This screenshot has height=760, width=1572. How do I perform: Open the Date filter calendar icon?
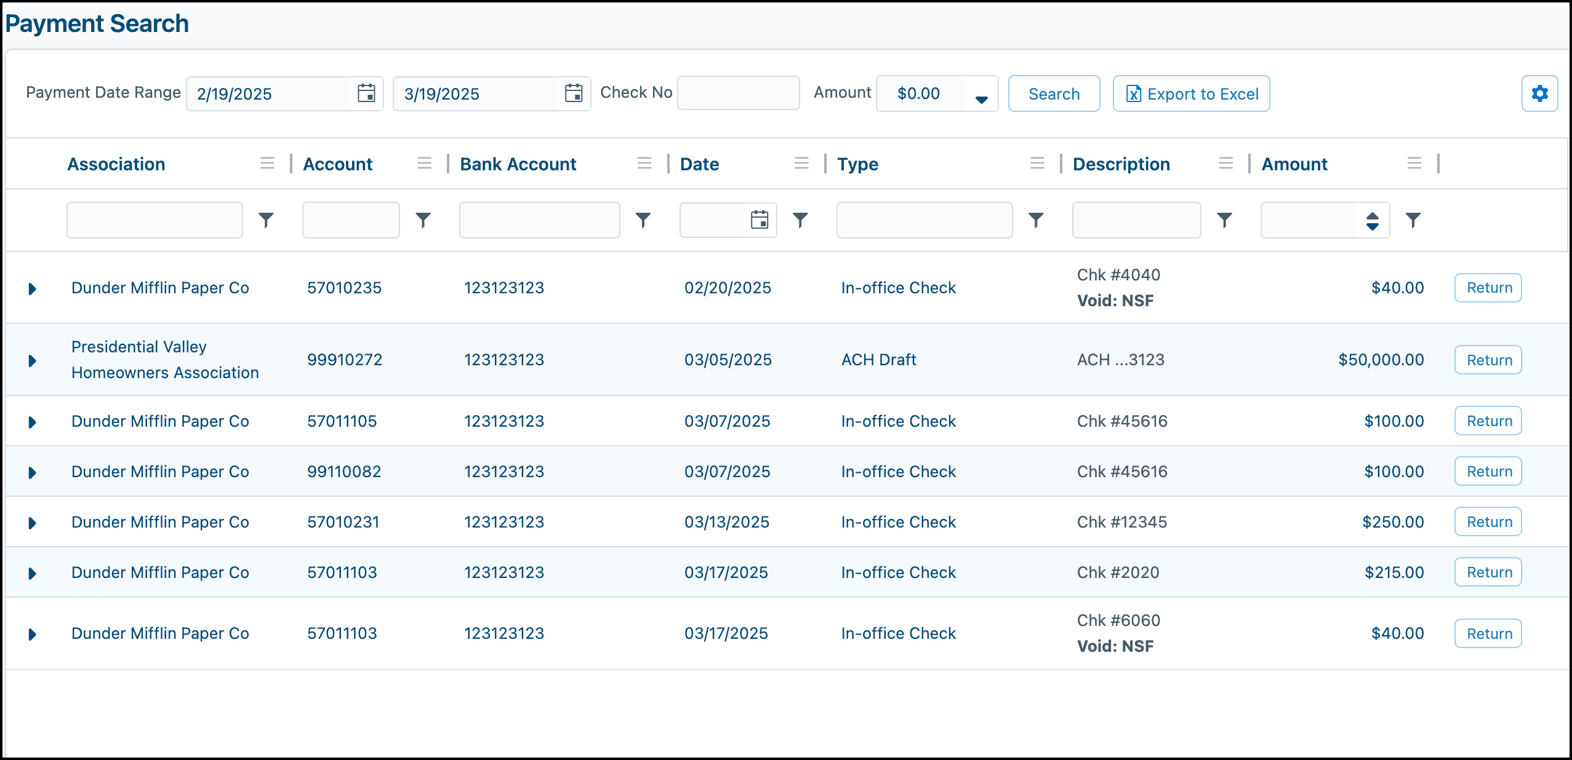point(760,220)
